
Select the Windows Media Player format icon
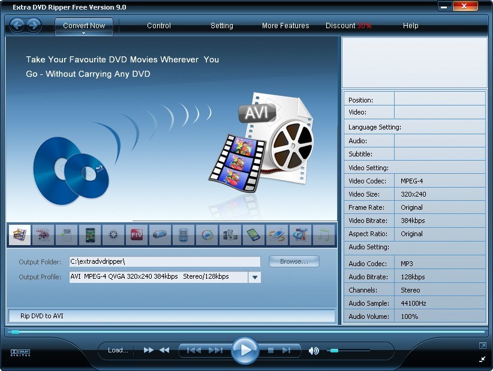(x=207, y=235)
